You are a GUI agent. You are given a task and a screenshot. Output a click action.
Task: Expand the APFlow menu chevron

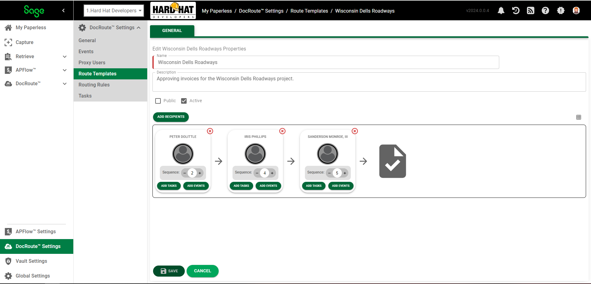(x=65, y=70)
